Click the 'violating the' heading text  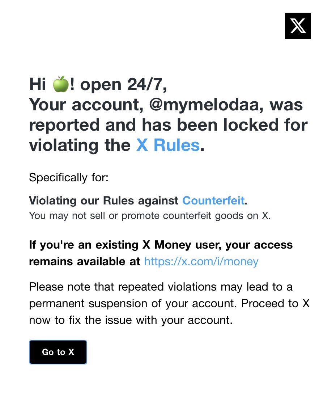click(x=80, y=145)
